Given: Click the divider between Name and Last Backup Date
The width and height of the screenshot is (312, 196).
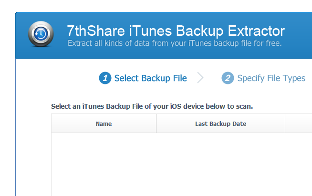Looking at the screenshot, I should [x=156, y=124].
